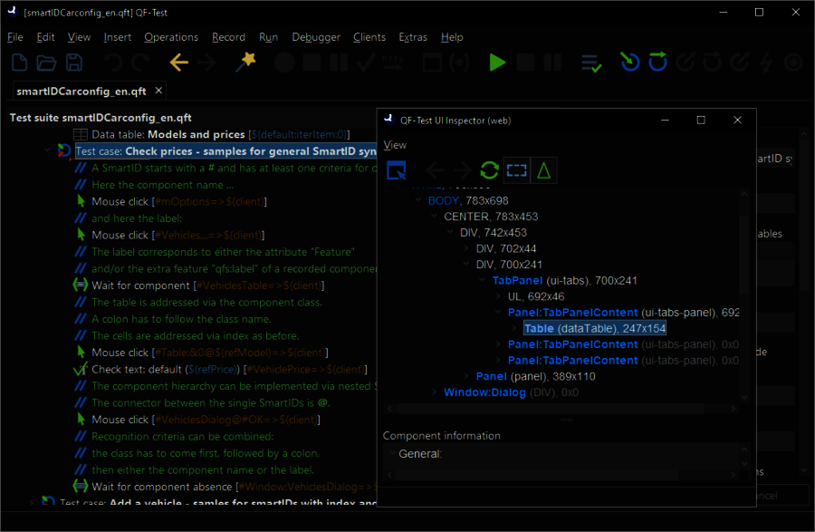
Task: Select the smartIDCarconfig_en.qft tab
Action: point(81,91)
